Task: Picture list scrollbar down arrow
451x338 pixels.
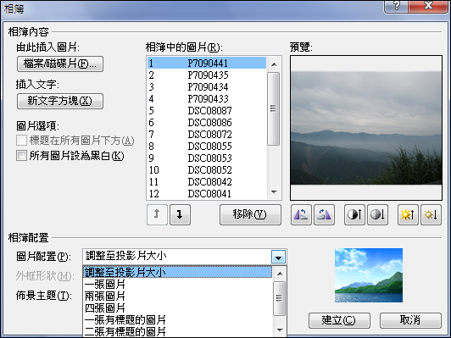Action: point(274,192)
